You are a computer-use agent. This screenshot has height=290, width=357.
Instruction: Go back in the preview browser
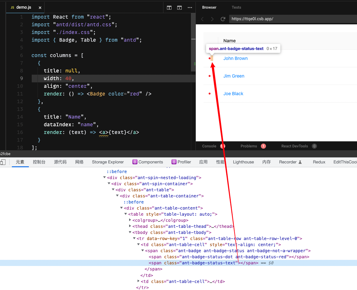point(202,19)
